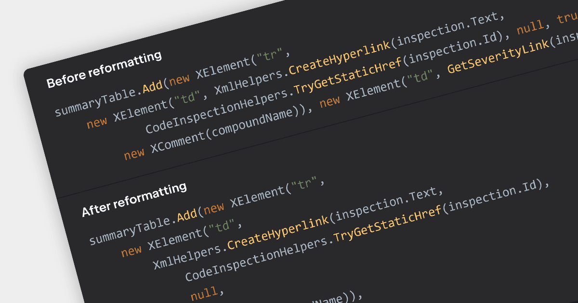The height and width of the screenshot is (303, 578).
Task: Click summaryTable.Add under Before reformatting
Action: pyautogui.click(x=109, y=99)
